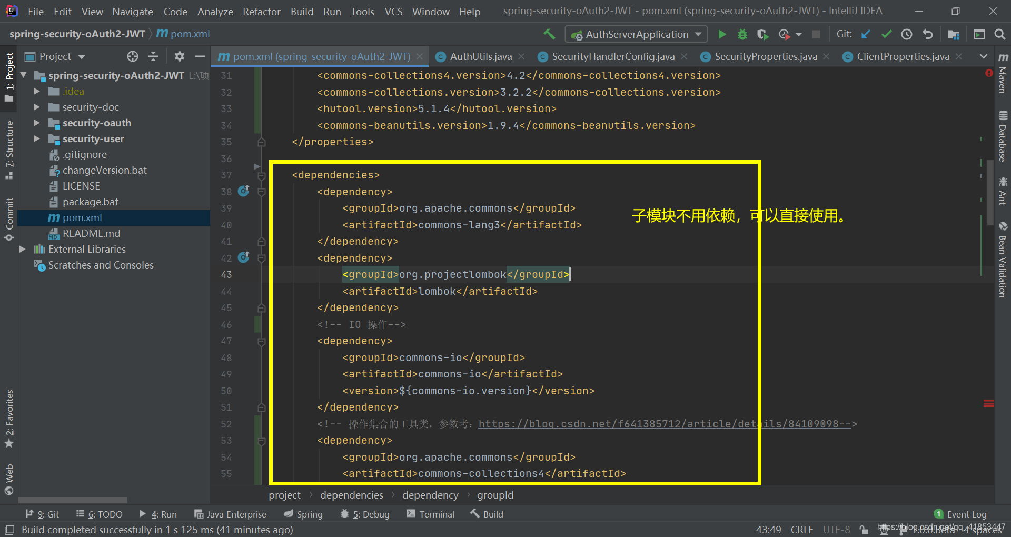Open the Event Log panel
The image size is (1011, 537).
pos(960,514)
